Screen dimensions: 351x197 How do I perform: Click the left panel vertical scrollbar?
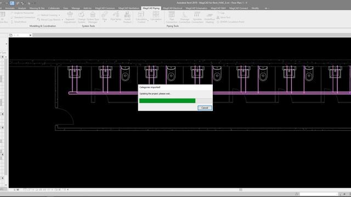coord(6,120)
